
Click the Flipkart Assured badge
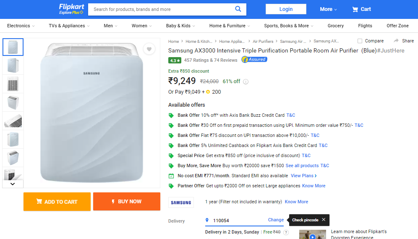pos(254,60)
